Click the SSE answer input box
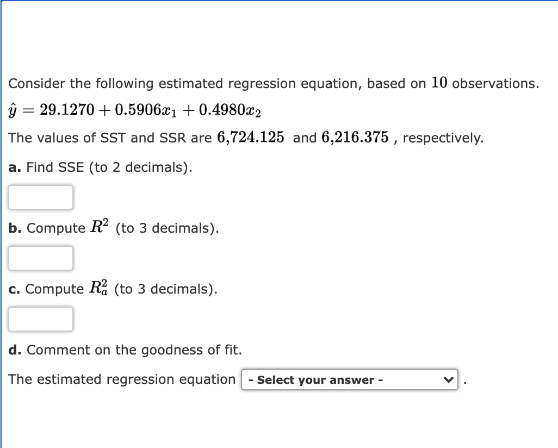 (x=40, y=197)
